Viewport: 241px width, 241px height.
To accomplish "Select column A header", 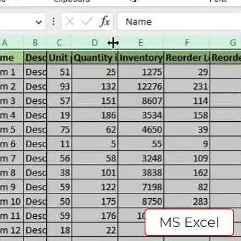I will click(x=11, y=42).
